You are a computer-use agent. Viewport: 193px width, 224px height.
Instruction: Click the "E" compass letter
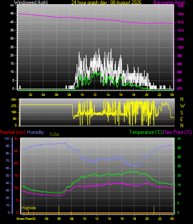(182, 119)
